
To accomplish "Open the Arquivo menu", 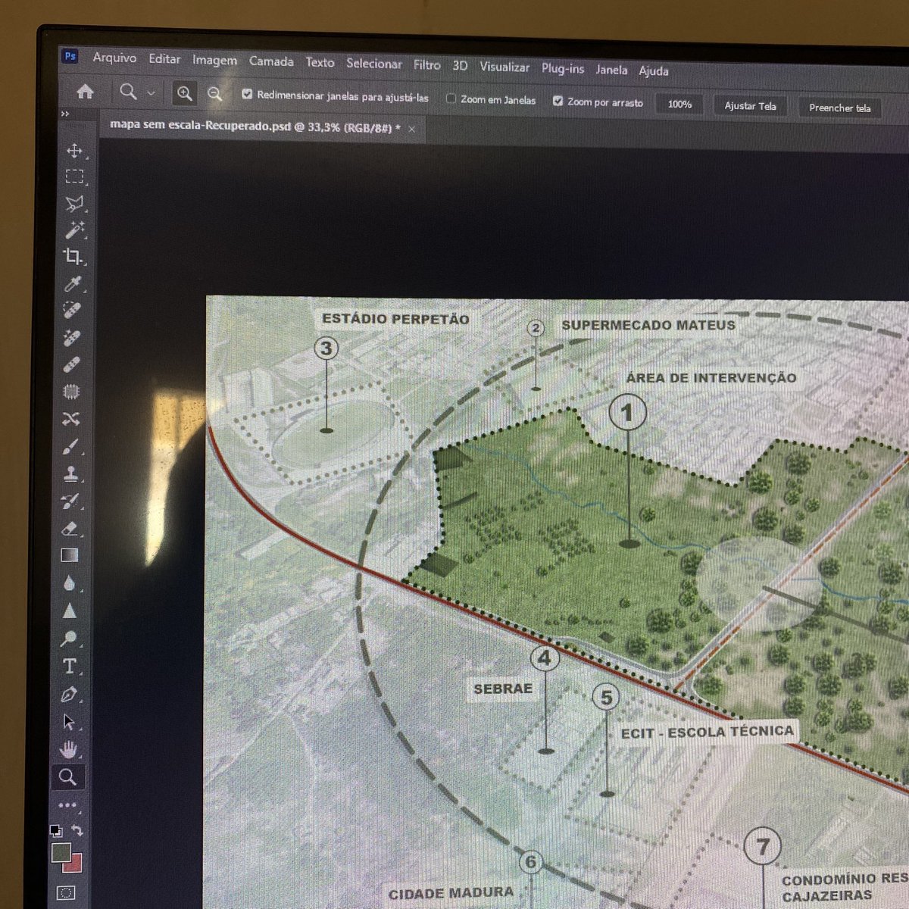I will (x=114, y=58).
